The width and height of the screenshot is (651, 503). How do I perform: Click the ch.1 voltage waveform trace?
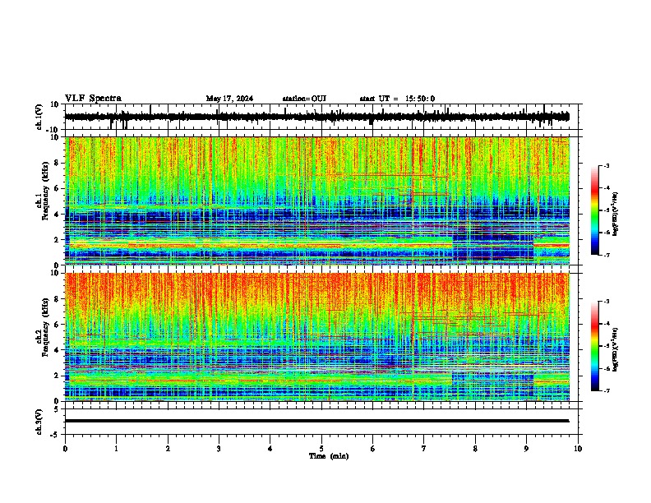(316, 117)
